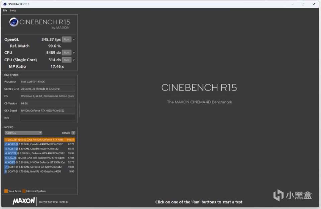The width and height of the screenshot is (321, 209).
Task: Click the GFX Board RTX 4080 field
Action: point(47,111)
